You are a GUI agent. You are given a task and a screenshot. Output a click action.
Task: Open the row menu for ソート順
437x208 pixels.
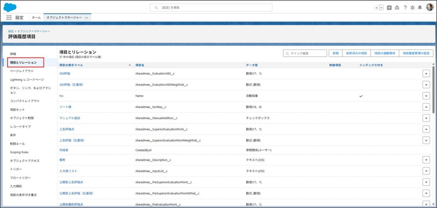425,107
